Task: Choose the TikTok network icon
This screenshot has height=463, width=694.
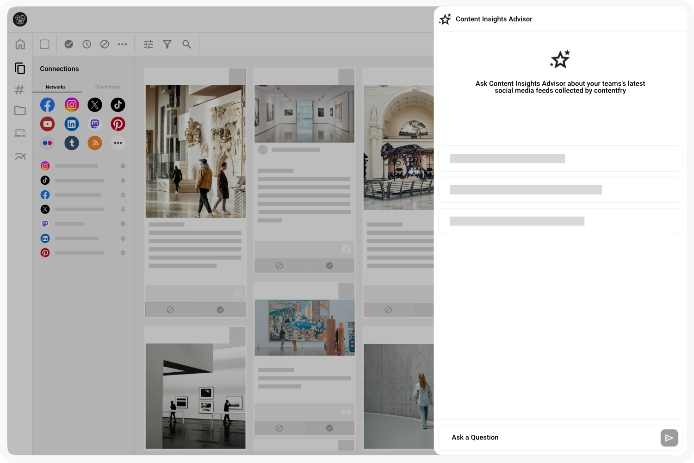Action: click(x=118, y=105)
